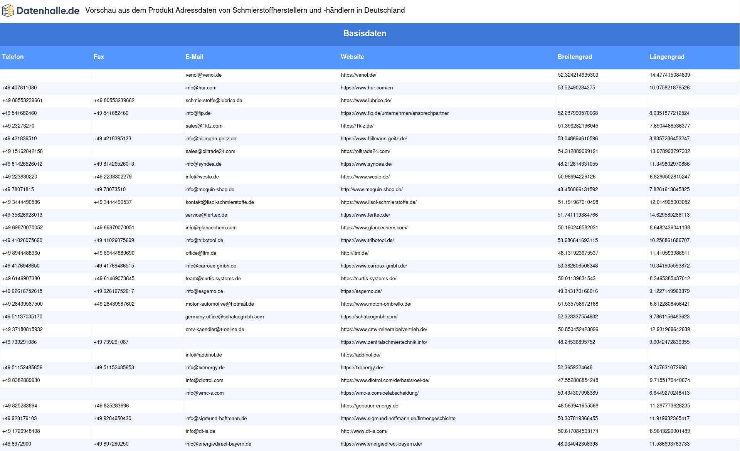
Task: Click fax +49 4218395123
Action: [112, 139]
